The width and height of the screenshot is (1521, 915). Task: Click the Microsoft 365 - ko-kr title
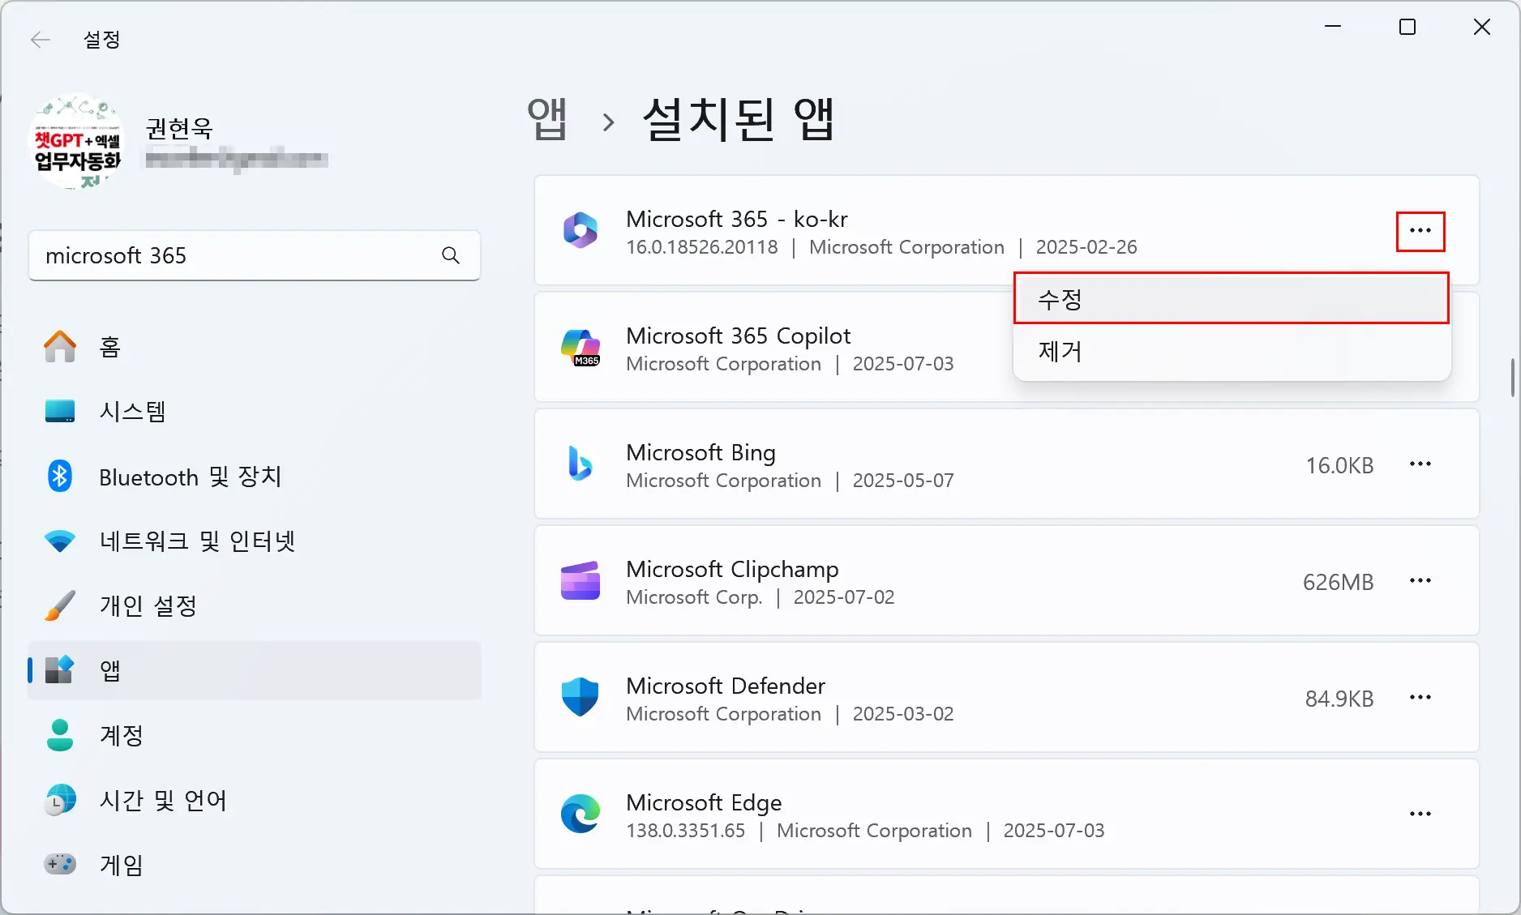pos(737,219)
